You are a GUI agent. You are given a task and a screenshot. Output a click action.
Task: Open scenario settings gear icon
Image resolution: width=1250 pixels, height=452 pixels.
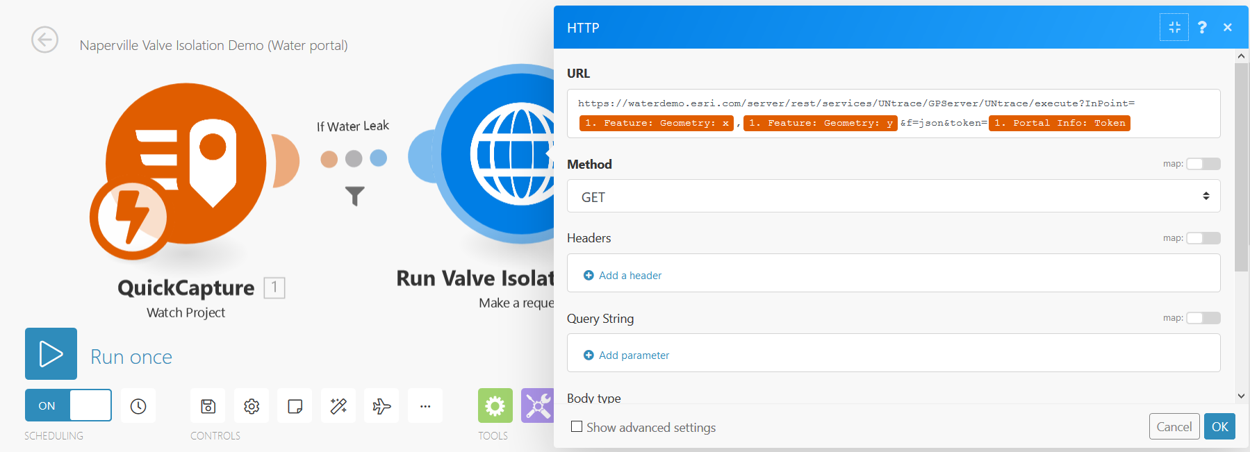tap(252, 406)
